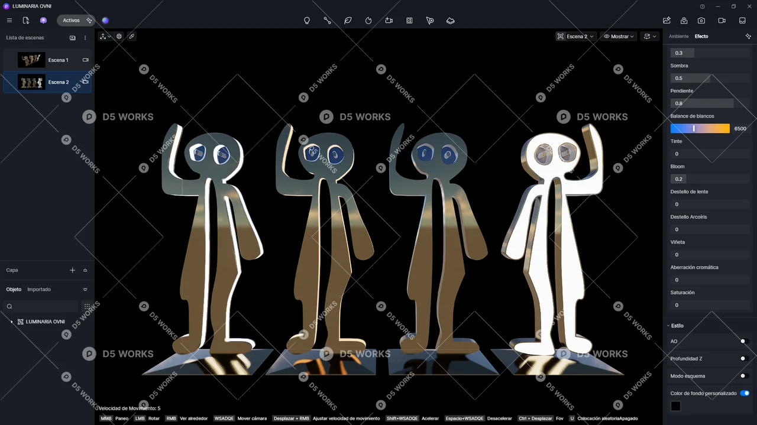757x425 pixels.
Task: Click the map location pin icon
Action: point(684,20)
